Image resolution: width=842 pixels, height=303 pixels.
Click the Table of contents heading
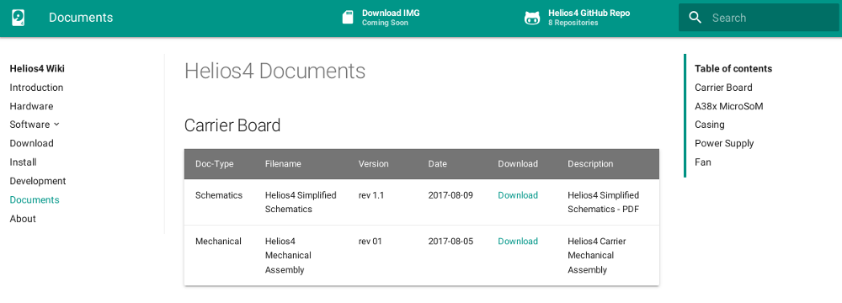(733, 69)
